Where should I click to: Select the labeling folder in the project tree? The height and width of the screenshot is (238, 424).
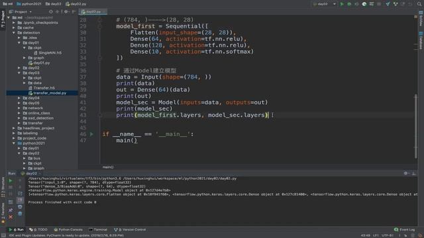tap(27, 134)
